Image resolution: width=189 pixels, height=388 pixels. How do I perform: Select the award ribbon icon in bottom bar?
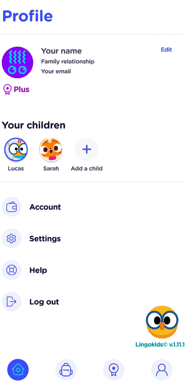(x=113, y=370)
